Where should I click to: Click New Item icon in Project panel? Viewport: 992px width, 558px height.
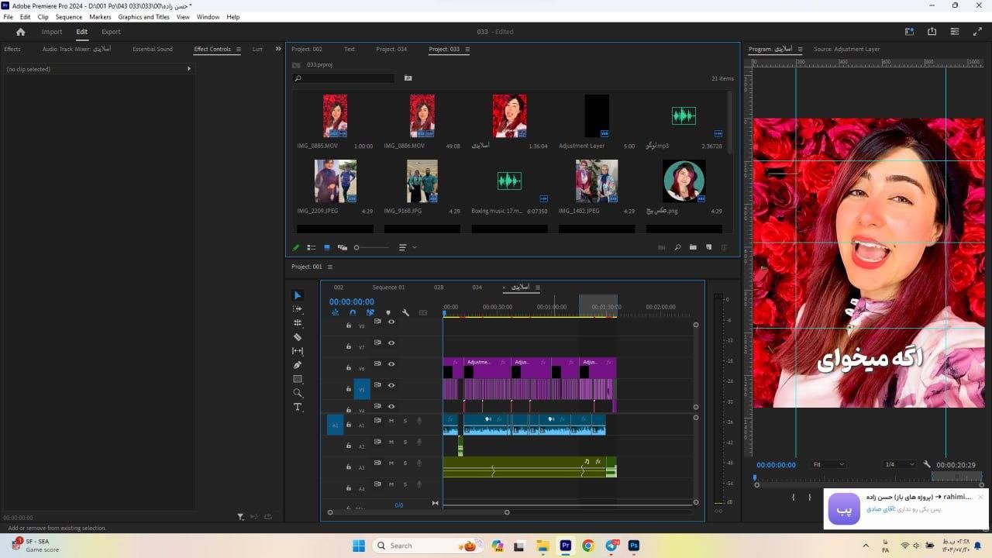coord(708,247)
